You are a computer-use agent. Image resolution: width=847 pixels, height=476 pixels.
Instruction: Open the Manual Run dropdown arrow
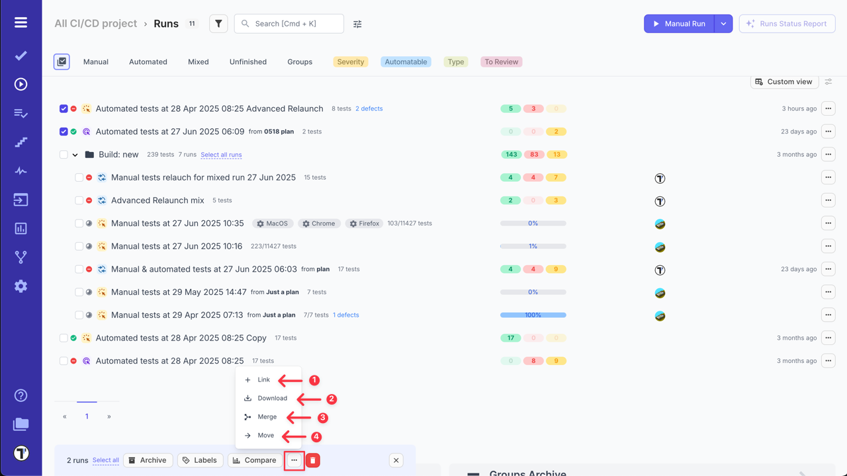pos(723,23)
